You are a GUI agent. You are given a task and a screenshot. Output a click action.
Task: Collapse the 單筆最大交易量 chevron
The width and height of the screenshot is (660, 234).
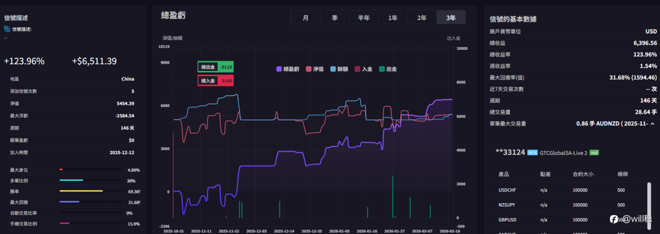click(x=652, y=124)
